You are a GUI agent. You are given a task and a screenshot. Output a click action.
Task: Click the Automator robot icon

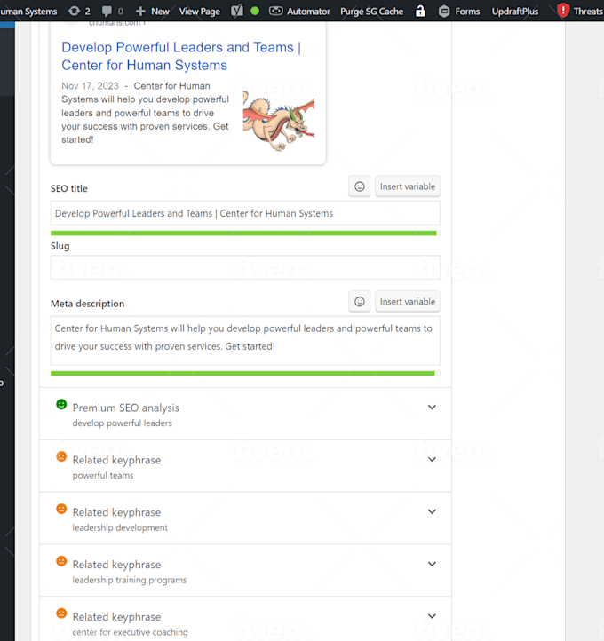(275, 11)
